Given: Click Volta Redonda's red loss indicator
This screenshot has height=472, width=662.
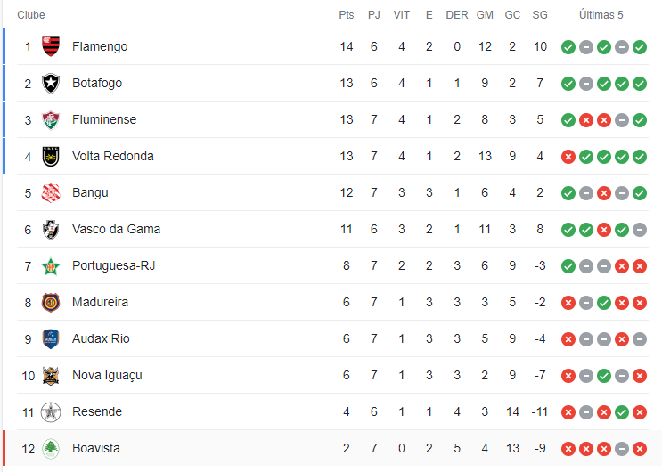Looking at the screenshot, I should [x=568, y=157].
